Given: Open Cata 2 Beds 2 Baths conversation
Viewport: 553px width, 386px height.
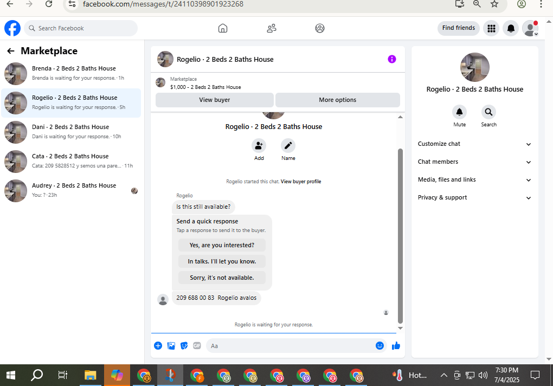Looking at the screenshot, I should [71, 161].
